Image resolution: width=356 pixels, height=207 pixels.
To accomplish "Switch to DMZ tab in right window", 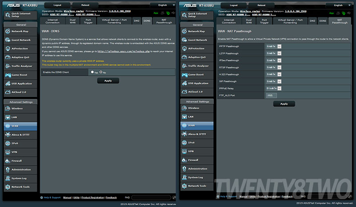I will (x=312, y=21).
